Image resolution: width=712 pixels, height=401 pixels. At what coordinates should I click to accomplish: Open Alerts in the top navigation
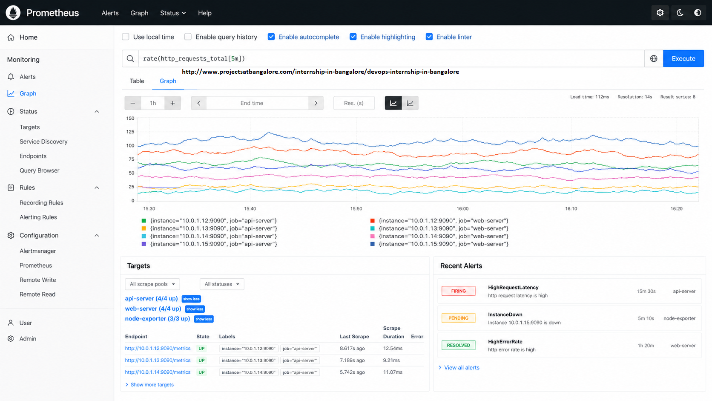tap(110, 13)
